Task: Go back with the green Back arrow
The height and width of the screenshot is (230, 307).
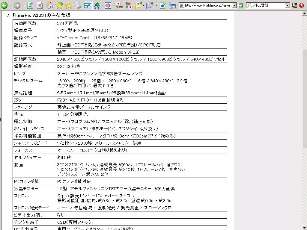Action: pyautogui.click(x=4, y=5)
